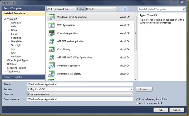Switch to medium icons view

coord(125,9)
